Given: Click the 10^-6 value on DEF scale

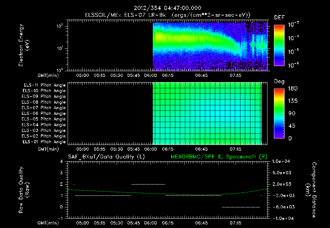Looking at the screenshot, I should click(x=293, y=65).
